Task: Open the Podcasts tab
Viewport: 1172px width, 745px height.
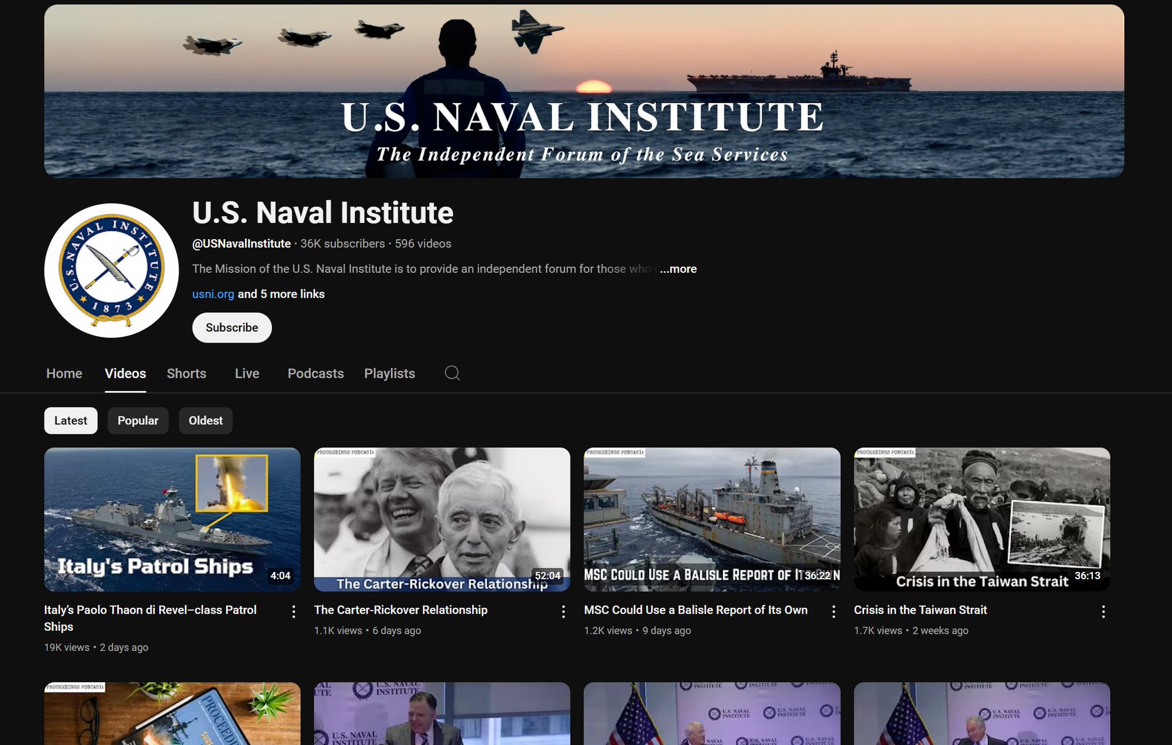Action: point(315,373)
